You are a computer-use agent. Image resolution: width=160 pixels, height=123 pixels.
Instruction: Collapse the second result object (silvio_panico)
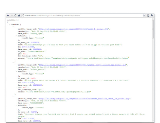pyautogui.click(x=13, y=63)
